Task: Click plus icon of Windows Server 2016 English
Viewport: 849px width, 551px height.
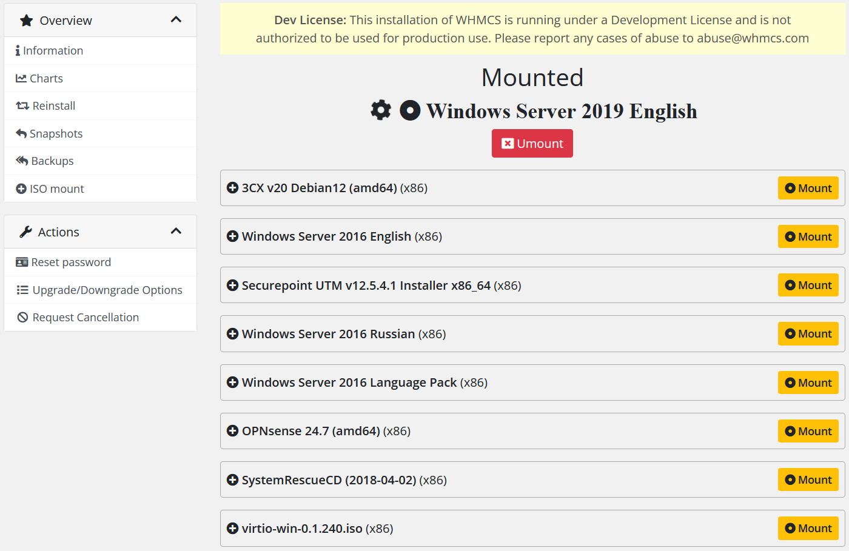Action: (232, 236)
